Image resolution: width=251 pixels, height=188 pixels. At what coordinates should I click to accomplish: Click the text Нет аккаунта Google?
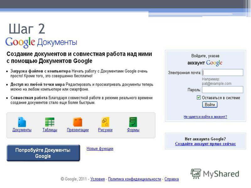tap(206, 139)
